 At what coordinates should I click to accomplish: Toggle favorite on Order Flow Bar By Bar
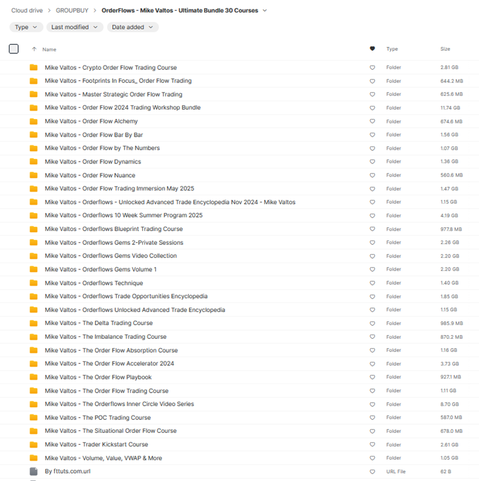(373, 135)
